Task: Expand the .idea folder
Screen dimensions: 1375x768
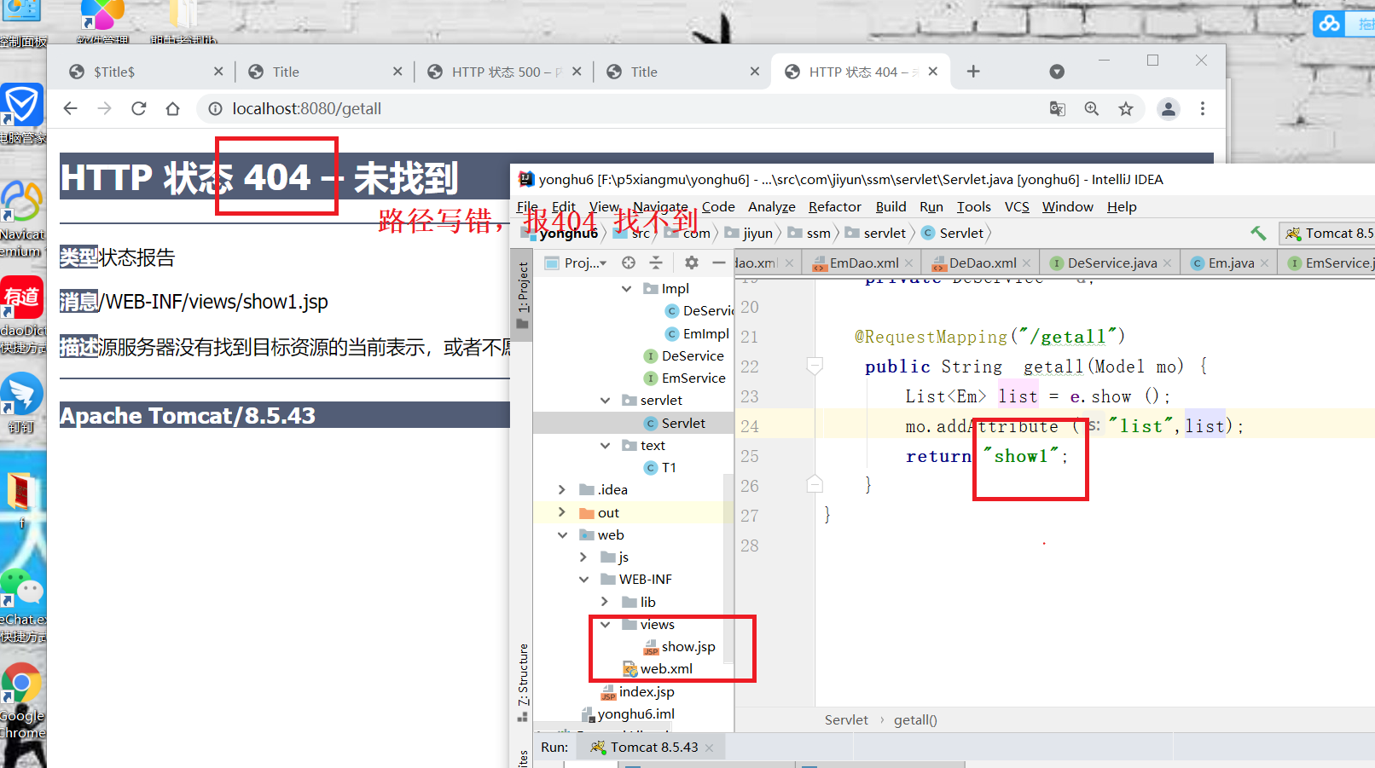Action: [x=561, y=489]
